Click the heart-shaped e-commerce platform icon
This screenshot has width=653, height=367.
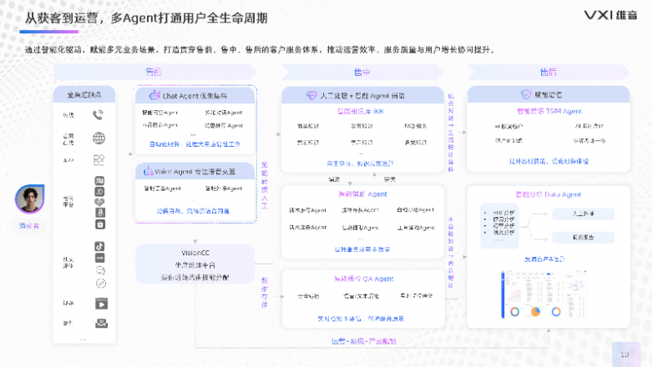point(99,202)
